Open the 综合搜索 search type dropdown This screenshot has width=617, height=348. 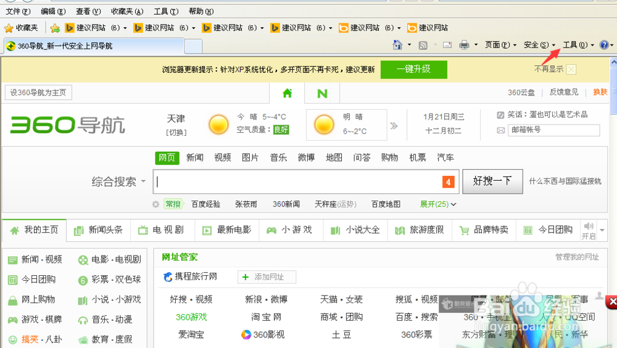pyautogui.click(x=118, y=181)
